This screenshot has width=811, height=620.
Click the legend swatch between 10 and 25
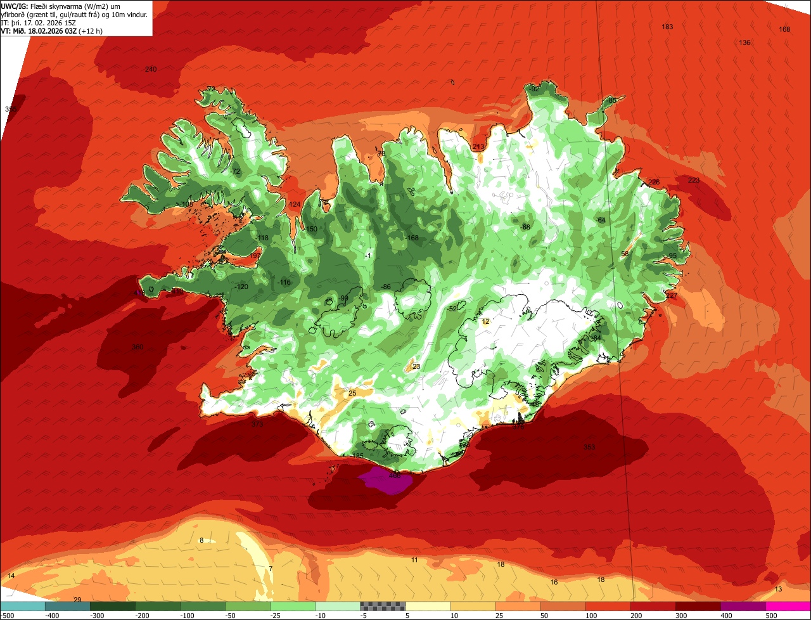tap(472, 606)
